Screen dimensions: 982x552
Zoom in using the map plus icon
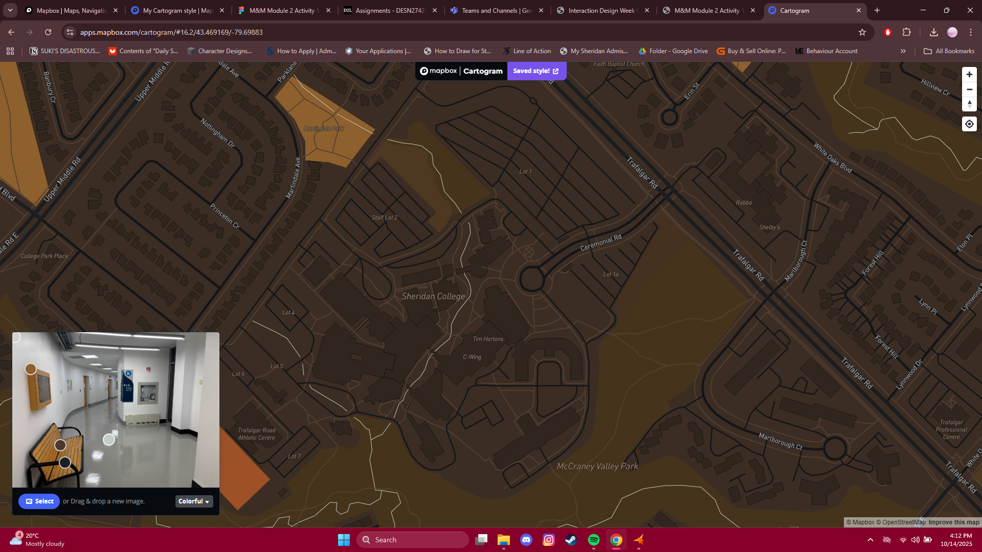[x=969, y=74]
